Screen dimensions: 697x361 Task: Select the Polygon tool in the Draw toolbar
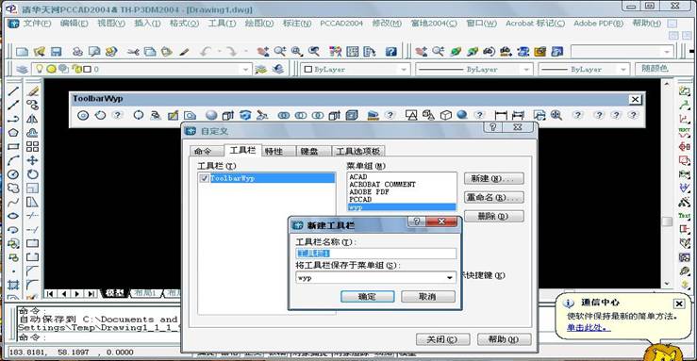13,132
